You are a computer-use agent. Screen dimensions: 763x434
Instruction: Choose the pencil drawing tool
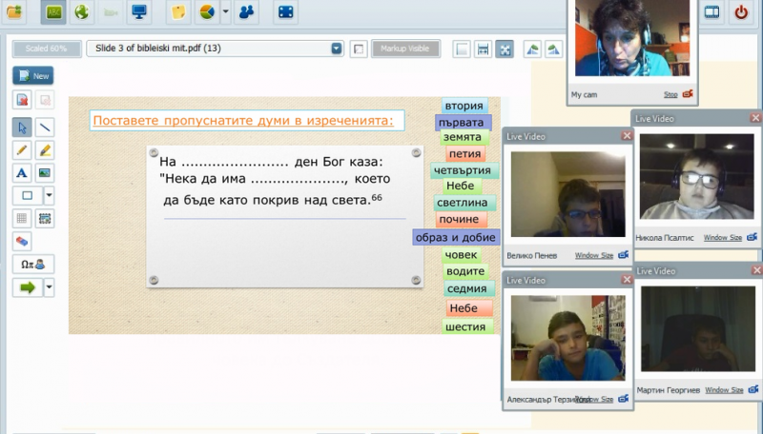click(x=22, y=150)
